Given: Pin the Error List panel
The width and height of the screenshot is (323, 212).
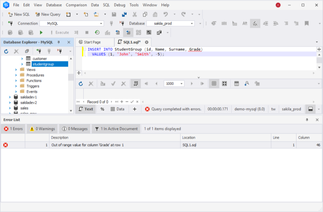Looking at the screenshot, I should (307, 120).
